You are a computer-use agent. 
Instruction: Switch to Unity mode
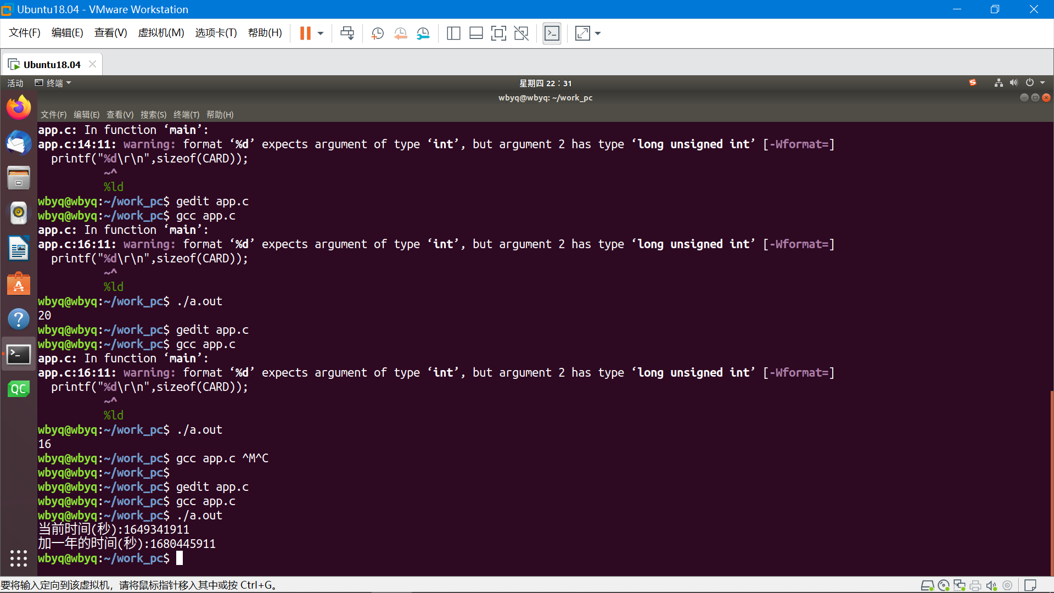pyautogui.click(x=521, y=33)
